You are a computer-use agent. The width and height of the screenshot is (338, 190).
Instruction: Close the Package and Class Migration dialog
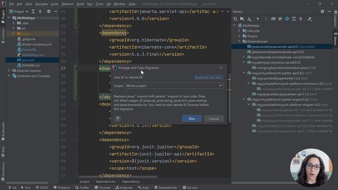click(221, 68)
